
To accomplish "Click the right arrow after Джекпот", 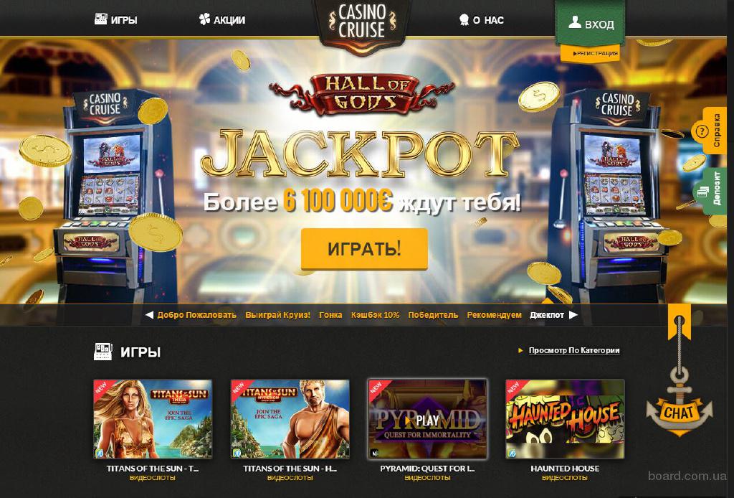I will tap(573, 315).
